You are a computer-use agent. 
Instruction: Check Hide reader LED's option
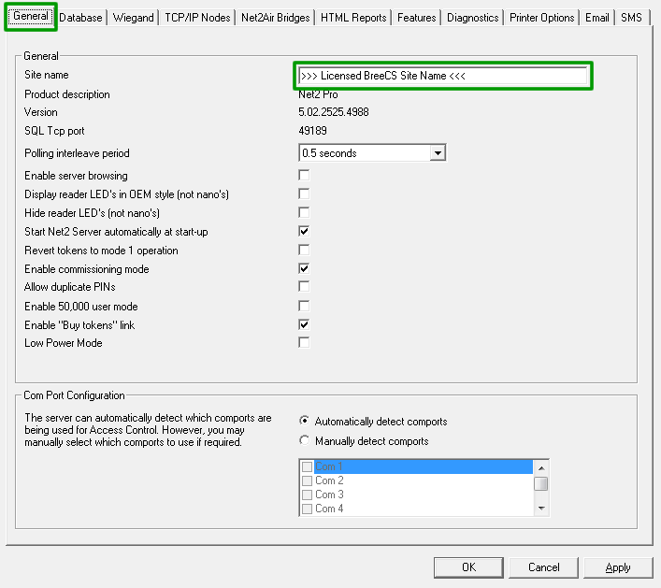point(304,212)
